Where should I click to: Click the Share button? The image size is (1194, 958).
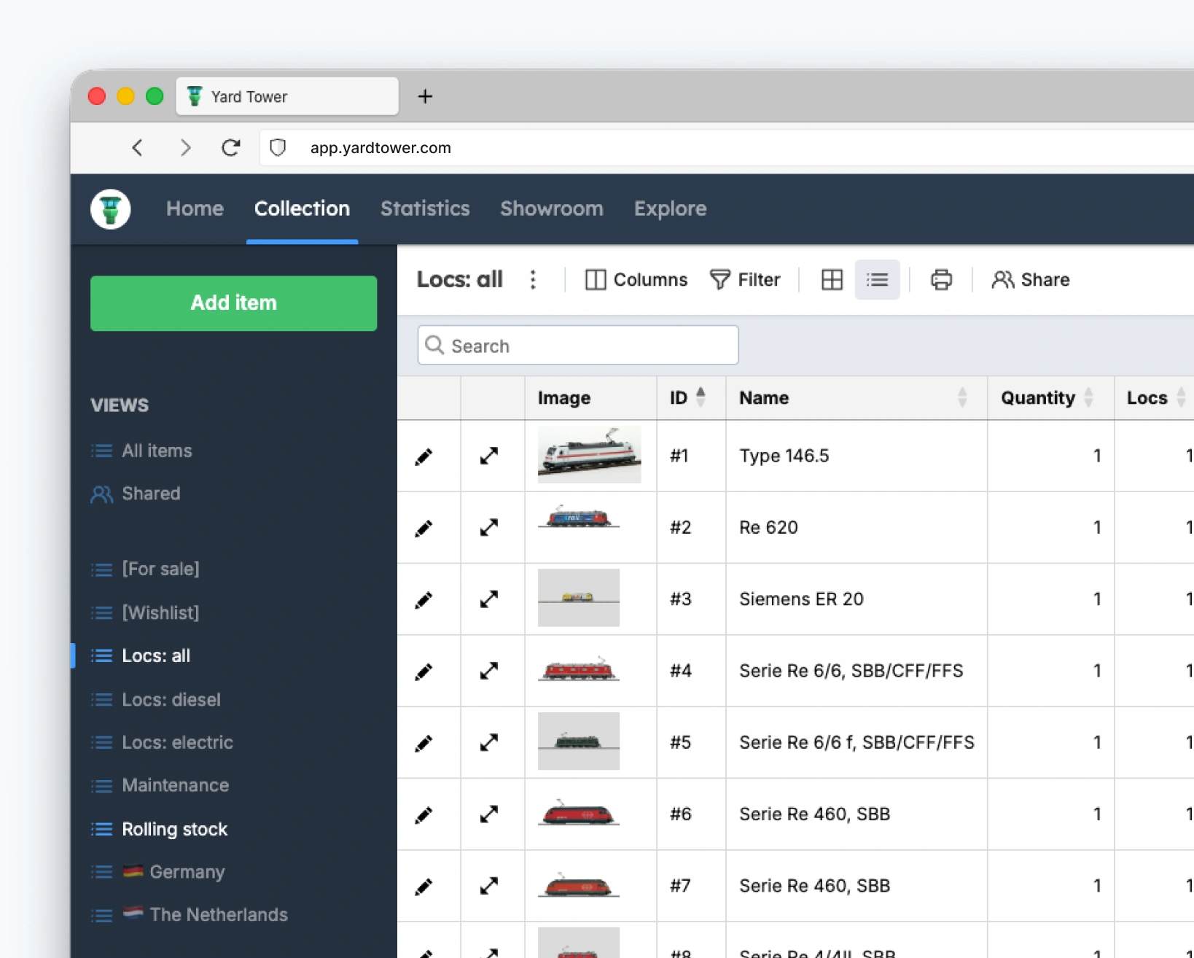(x=1030, y=280)
